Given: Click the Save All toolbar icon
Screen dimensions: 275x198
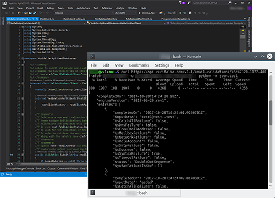Looking at the screenshot, I should (35, 13).
